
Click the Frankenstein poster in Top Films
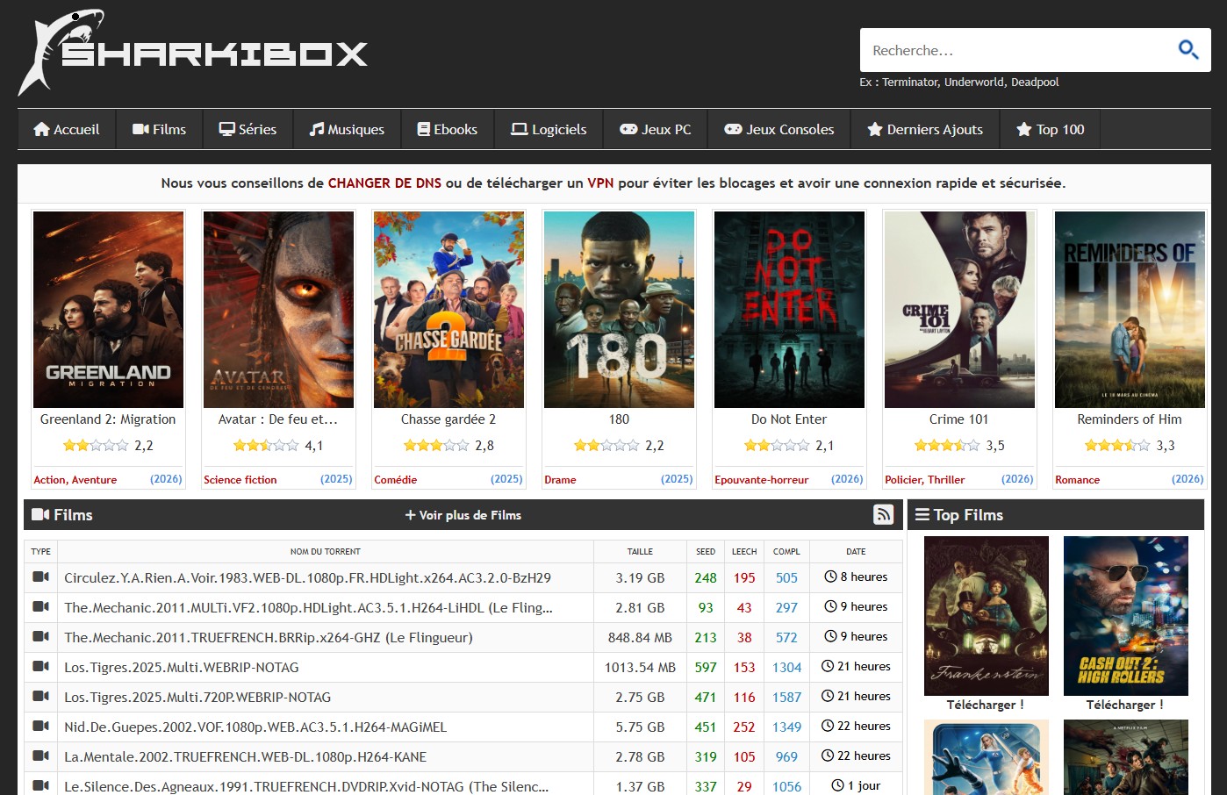pos(987,616)
